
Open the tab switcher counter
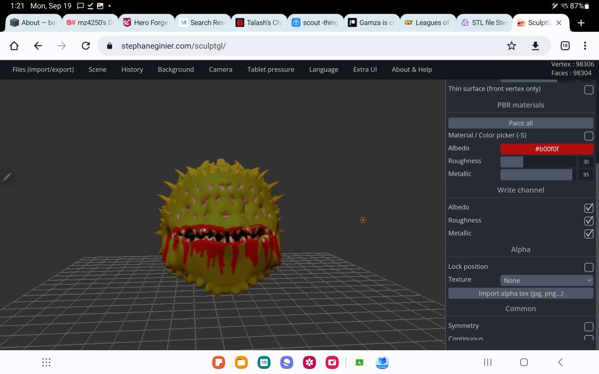(x=565, y=46)
